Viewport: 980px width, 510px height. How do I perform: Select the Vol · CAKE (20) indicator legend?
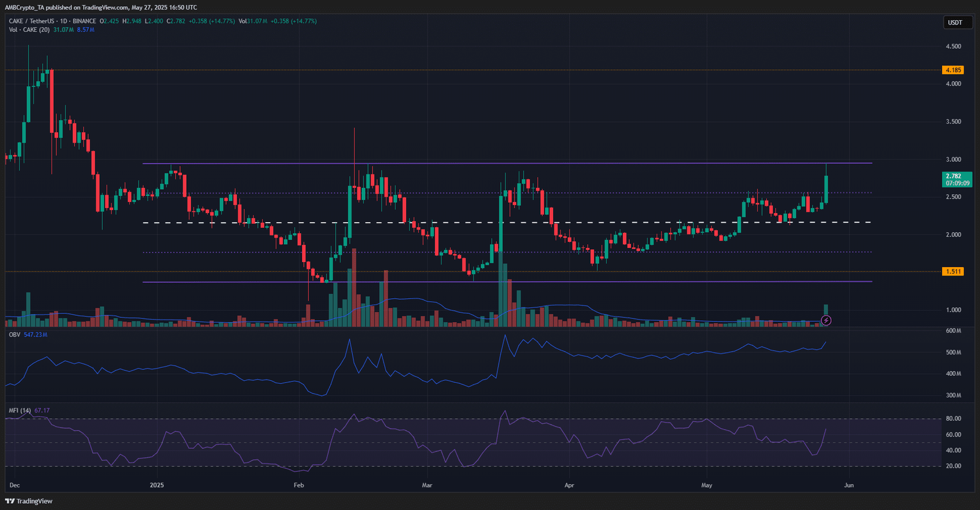pyautogui.click(x=29, y=29)
